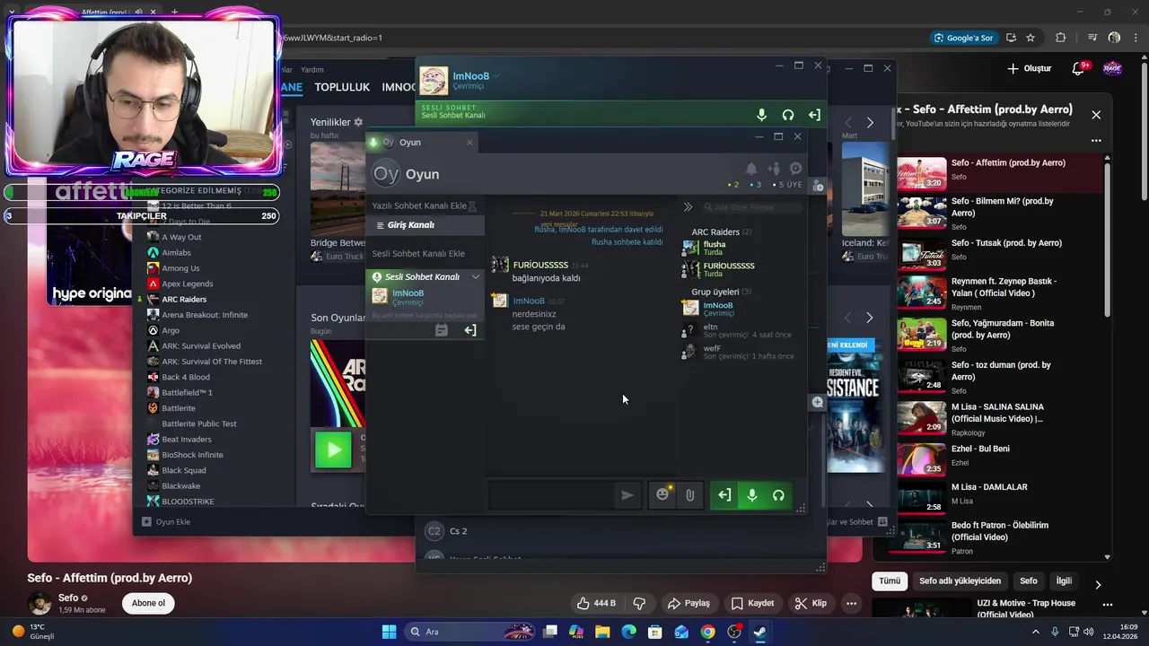The image size is (1149, 646).
Task: Send message with the arrow button
Action: 627,494
